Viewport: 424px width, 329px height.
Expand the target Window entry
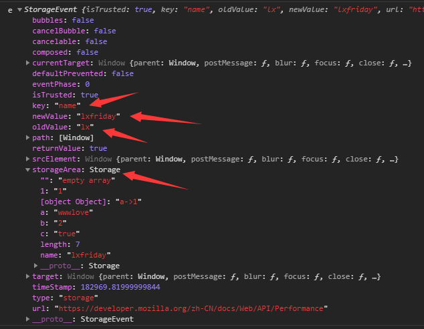click(x=27, y=276)
